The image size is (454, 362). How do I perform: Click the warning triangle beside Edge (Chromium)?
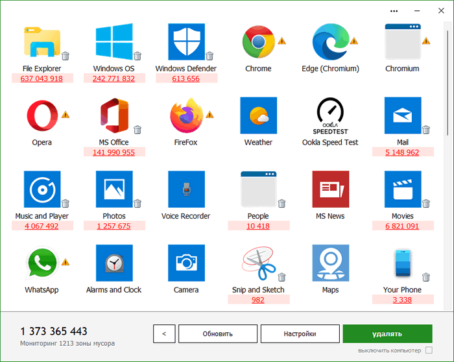(x=354, y=41)
